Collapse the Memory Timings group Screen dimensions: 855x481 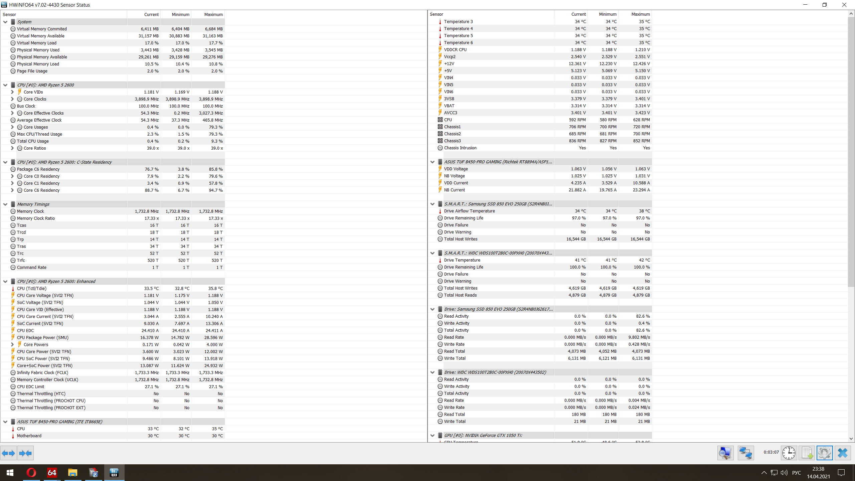pyautogui.click(x=5, y=204)
